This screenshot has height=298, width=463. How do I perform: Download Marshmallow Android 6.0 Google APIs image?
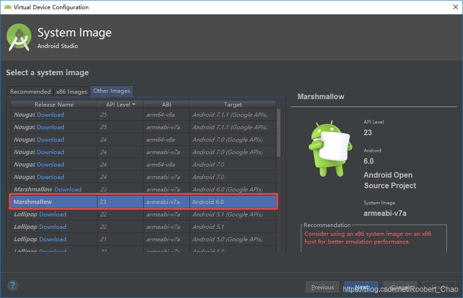pyautogui.click(x=68, y=189)
